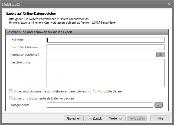Click the Export auf Online-Datenspeicher heading
The height and width of the screenshot is (125, 174).
31,13
